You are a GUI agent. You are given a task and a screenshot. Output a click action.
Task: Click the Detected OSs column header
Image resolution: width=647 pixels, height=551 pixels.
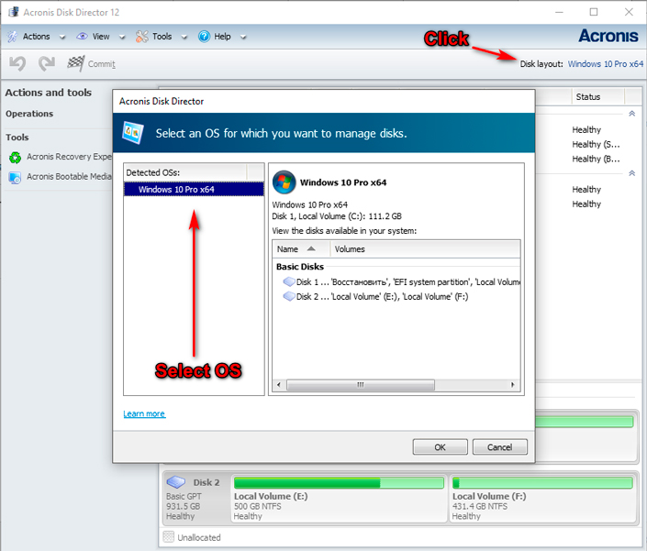pyautogui.click(x=184, y=172)
